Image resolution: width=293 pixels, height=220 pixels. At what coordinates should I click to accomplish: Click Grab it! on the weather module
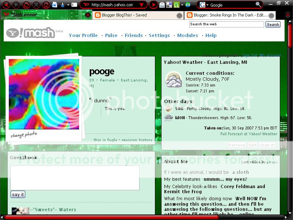268,145
